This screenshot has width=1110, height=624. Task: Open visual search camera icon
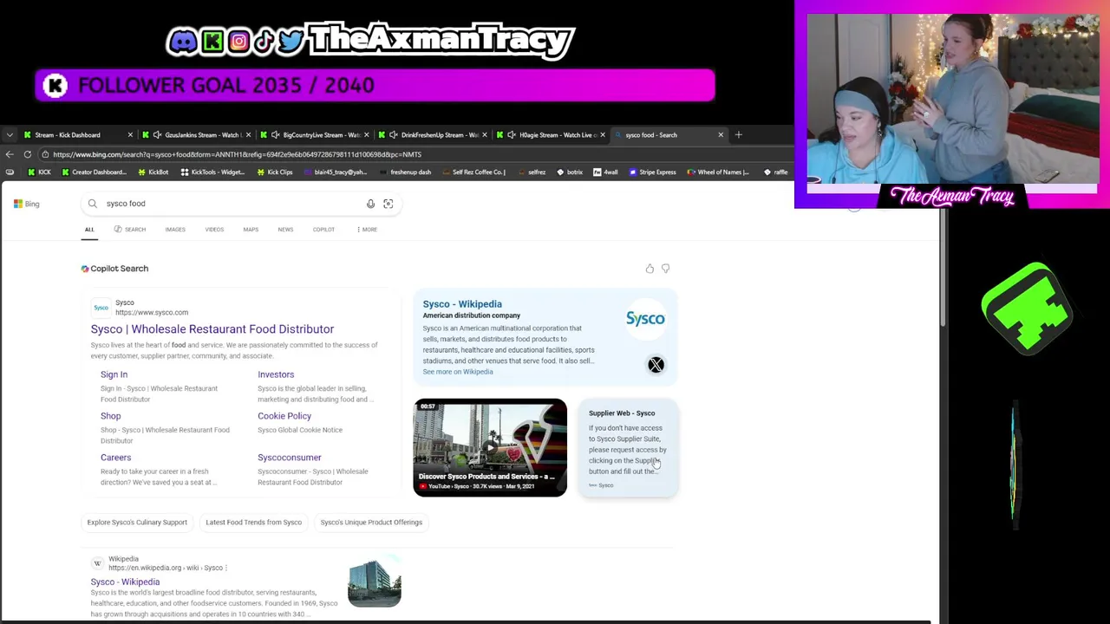point(388,204)
